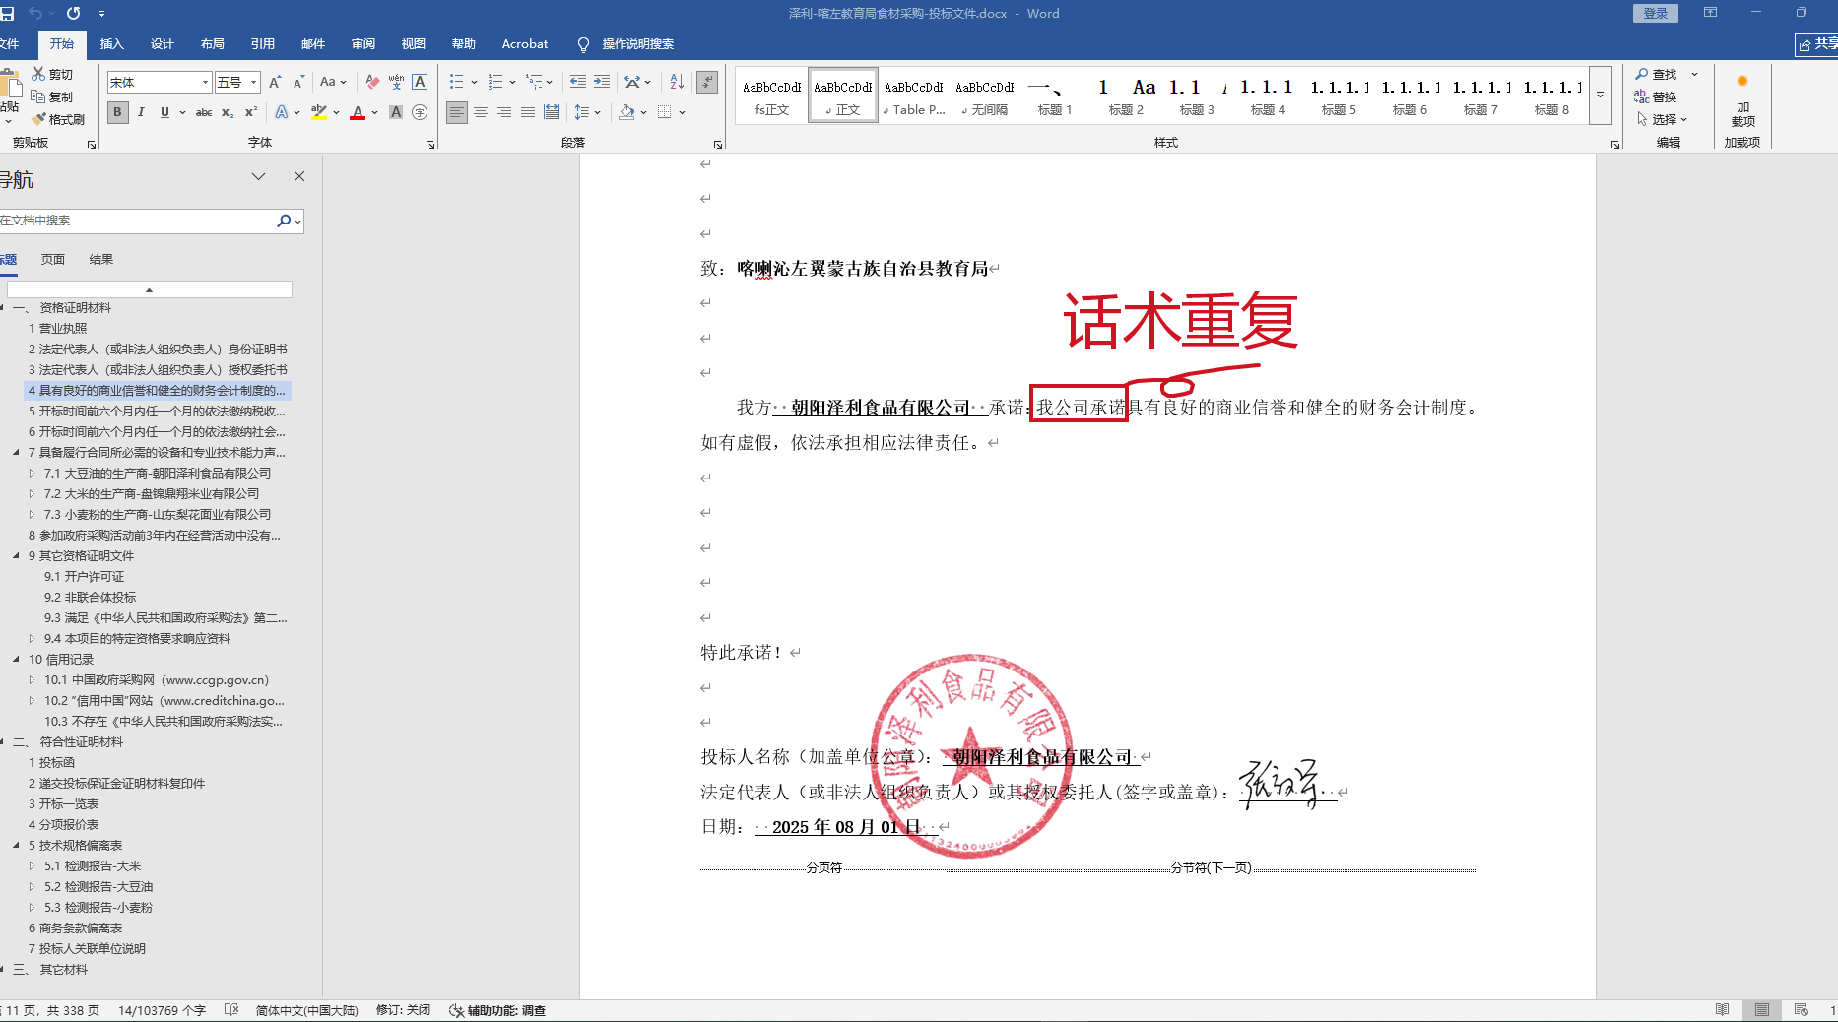Apply distributed alignment to the paragraph
The height and width of the screenshot is (1022, 1838).
tap(552, 112)
